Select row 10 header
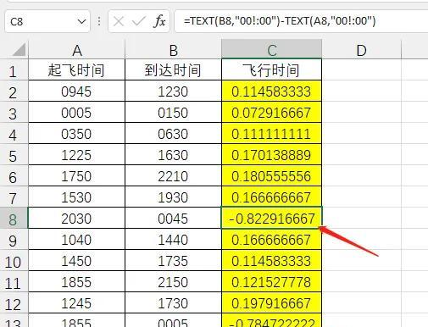 point(14,261)
